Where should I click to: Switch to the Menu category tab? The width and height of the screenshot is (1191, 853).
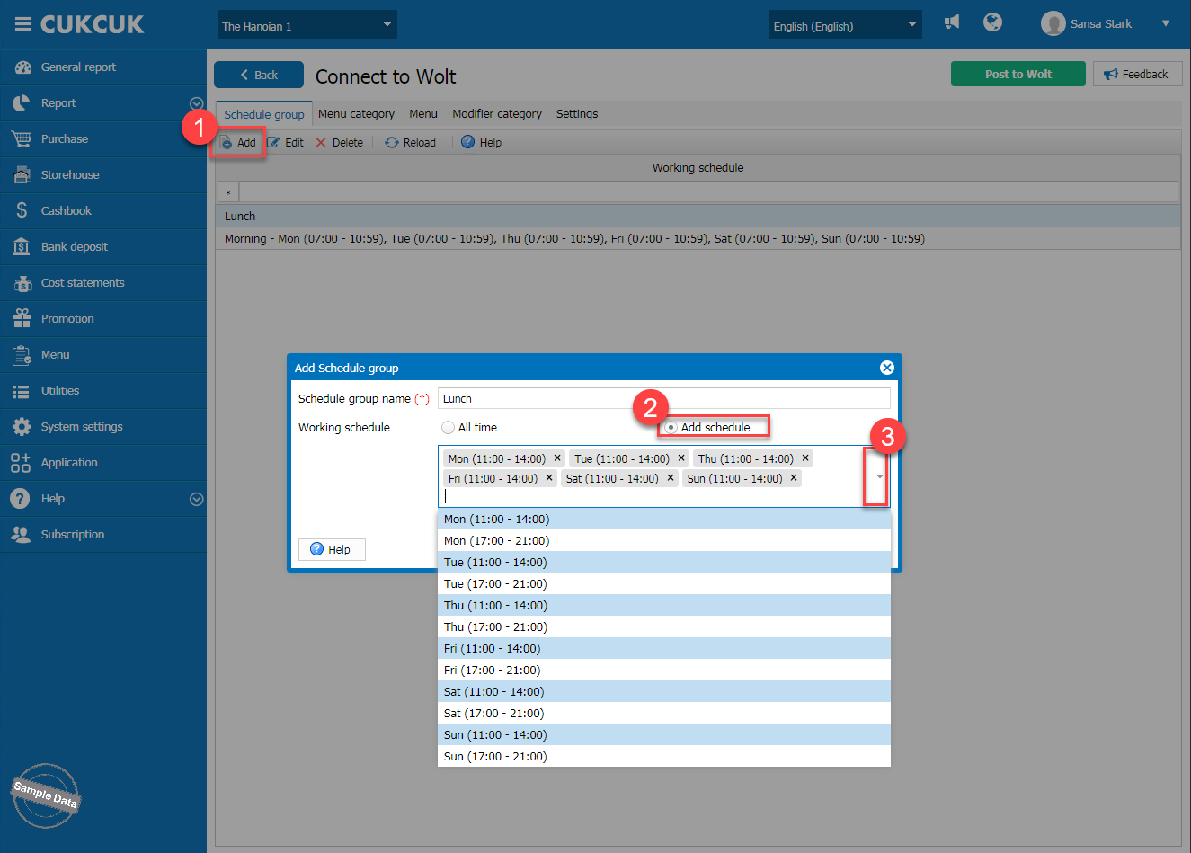[x=356, y=114]
